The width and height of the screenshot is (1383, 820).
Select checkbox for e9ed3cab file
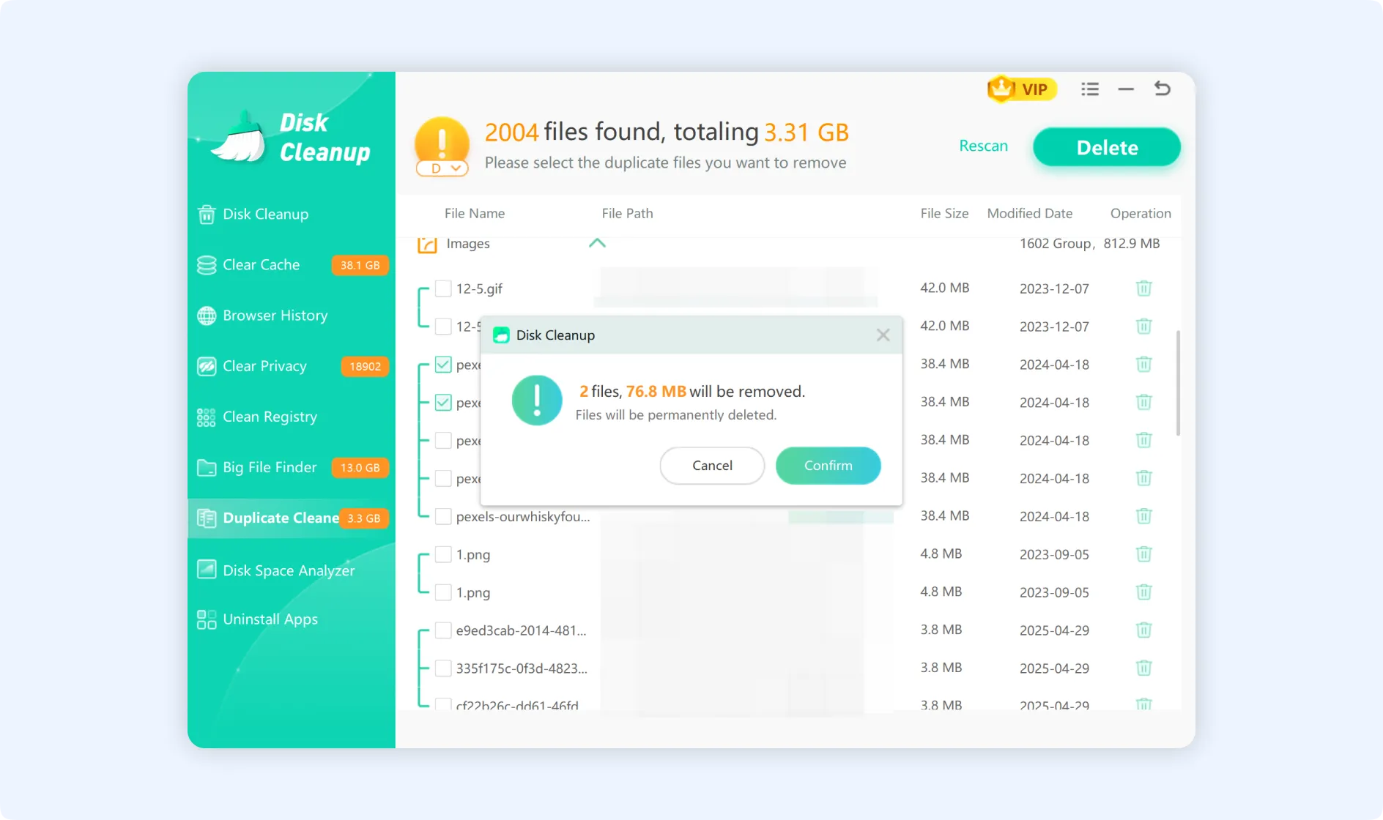click(443, 630)
